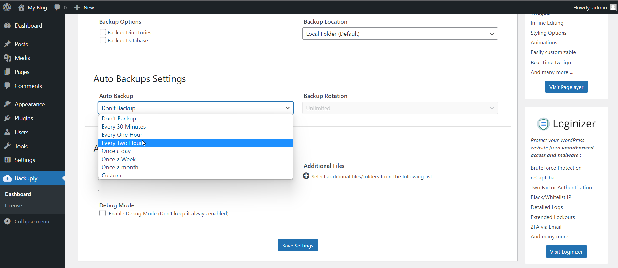The width and height of the screenshot is (618, 268).
Task: Click the Plugins plug icon
Action: pos(8,118)
